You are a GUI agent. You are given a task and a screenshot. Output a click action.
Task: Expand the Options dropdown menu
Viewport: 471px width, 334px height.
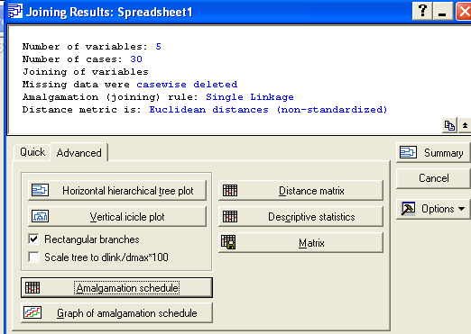pos(433,209)
